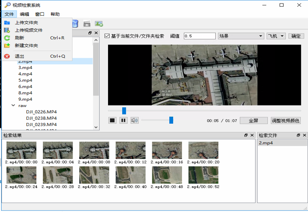Open the 编辑 menu

point(24,14)
